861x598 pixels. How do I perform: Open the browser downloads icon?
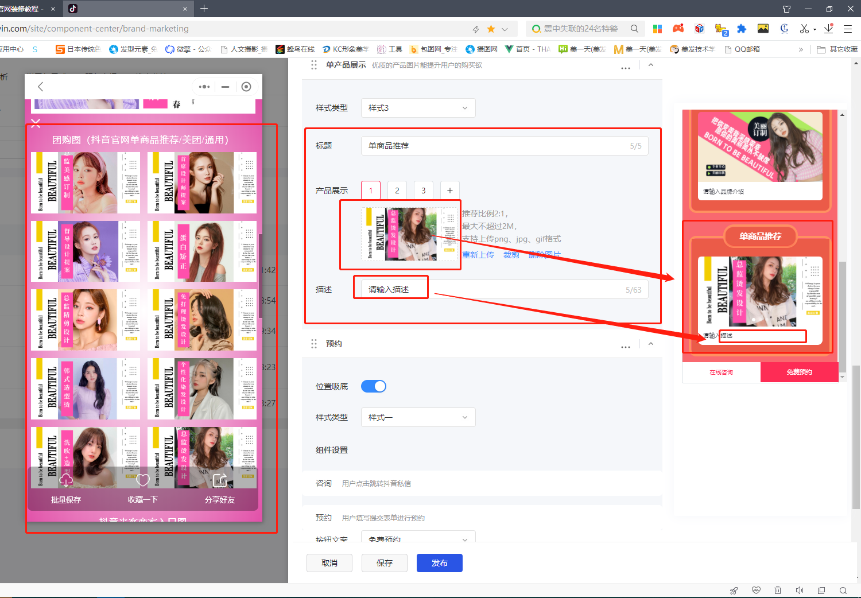pos(828,29)
